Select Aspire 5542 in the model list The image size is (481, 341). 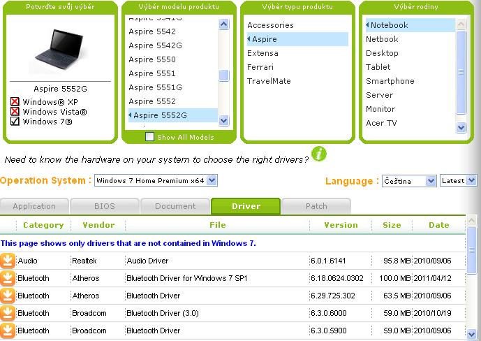pyautogui.click(x=152, y=31)
